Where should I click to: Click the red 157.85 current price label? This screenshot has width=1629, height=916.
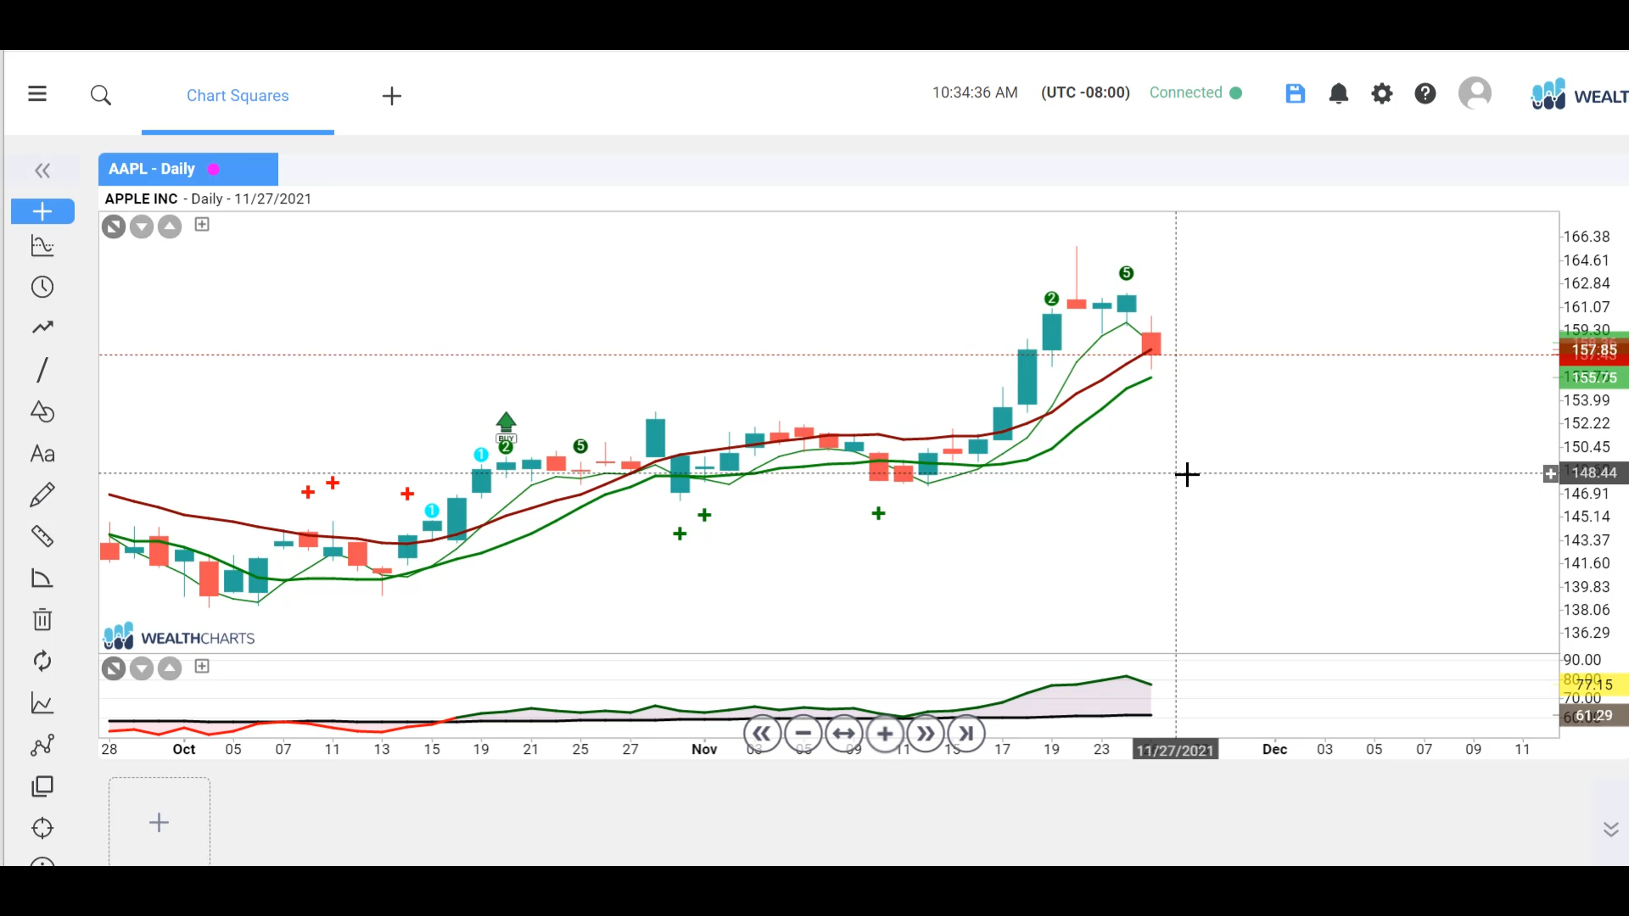1593,350
